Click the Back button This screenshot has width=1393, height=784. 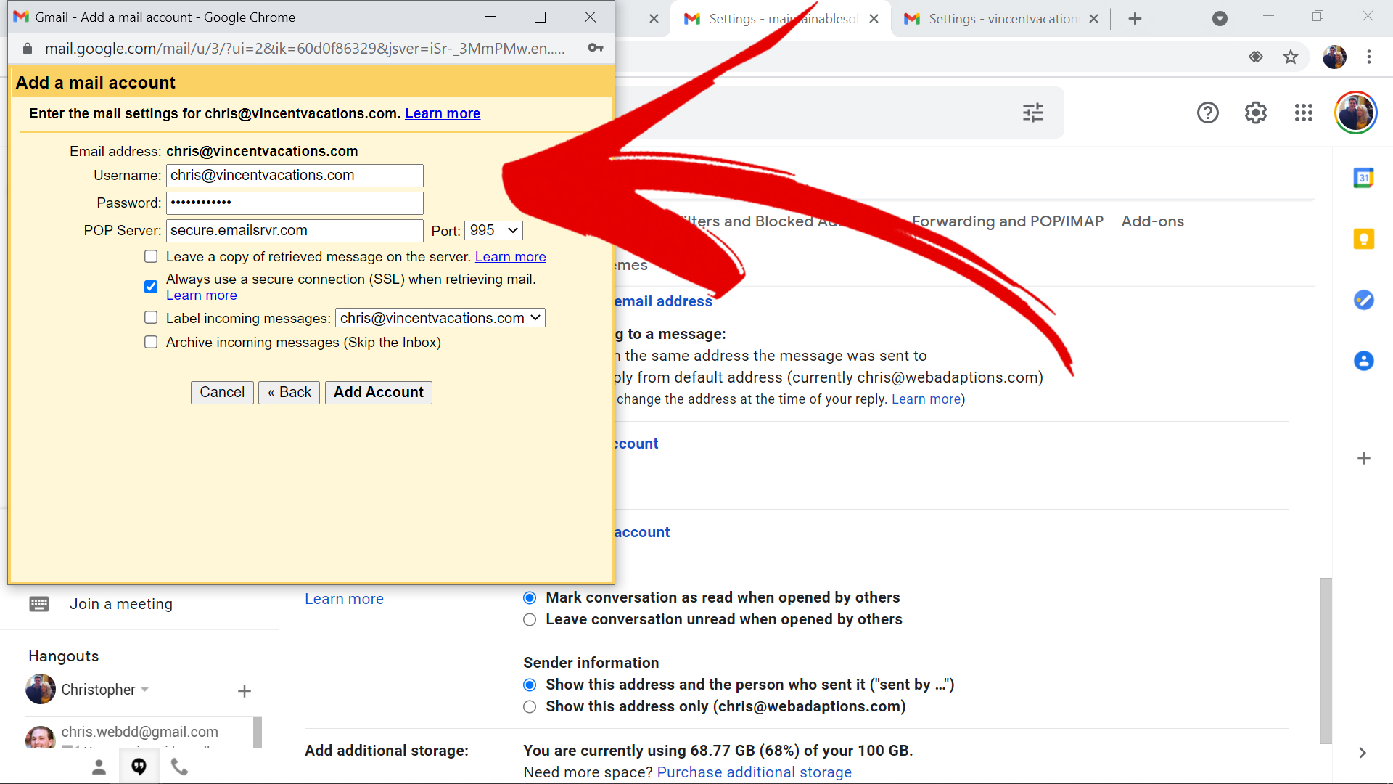pos(289,392)
